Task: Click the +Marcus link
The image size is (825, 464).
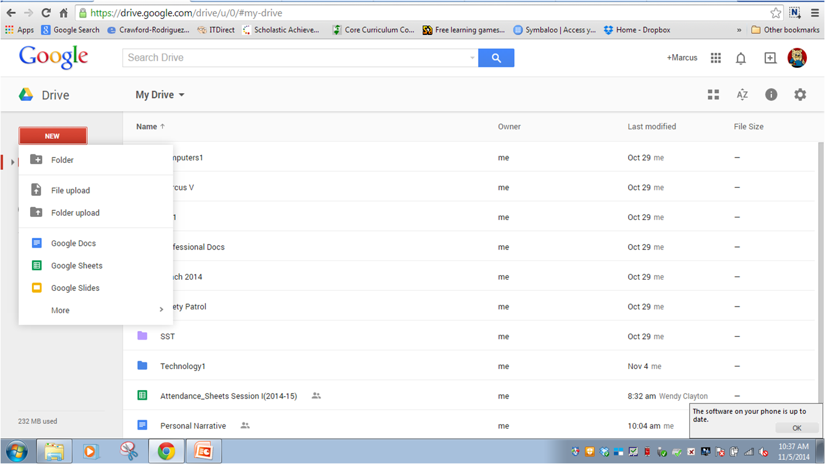Action: [x=682, y=58]
